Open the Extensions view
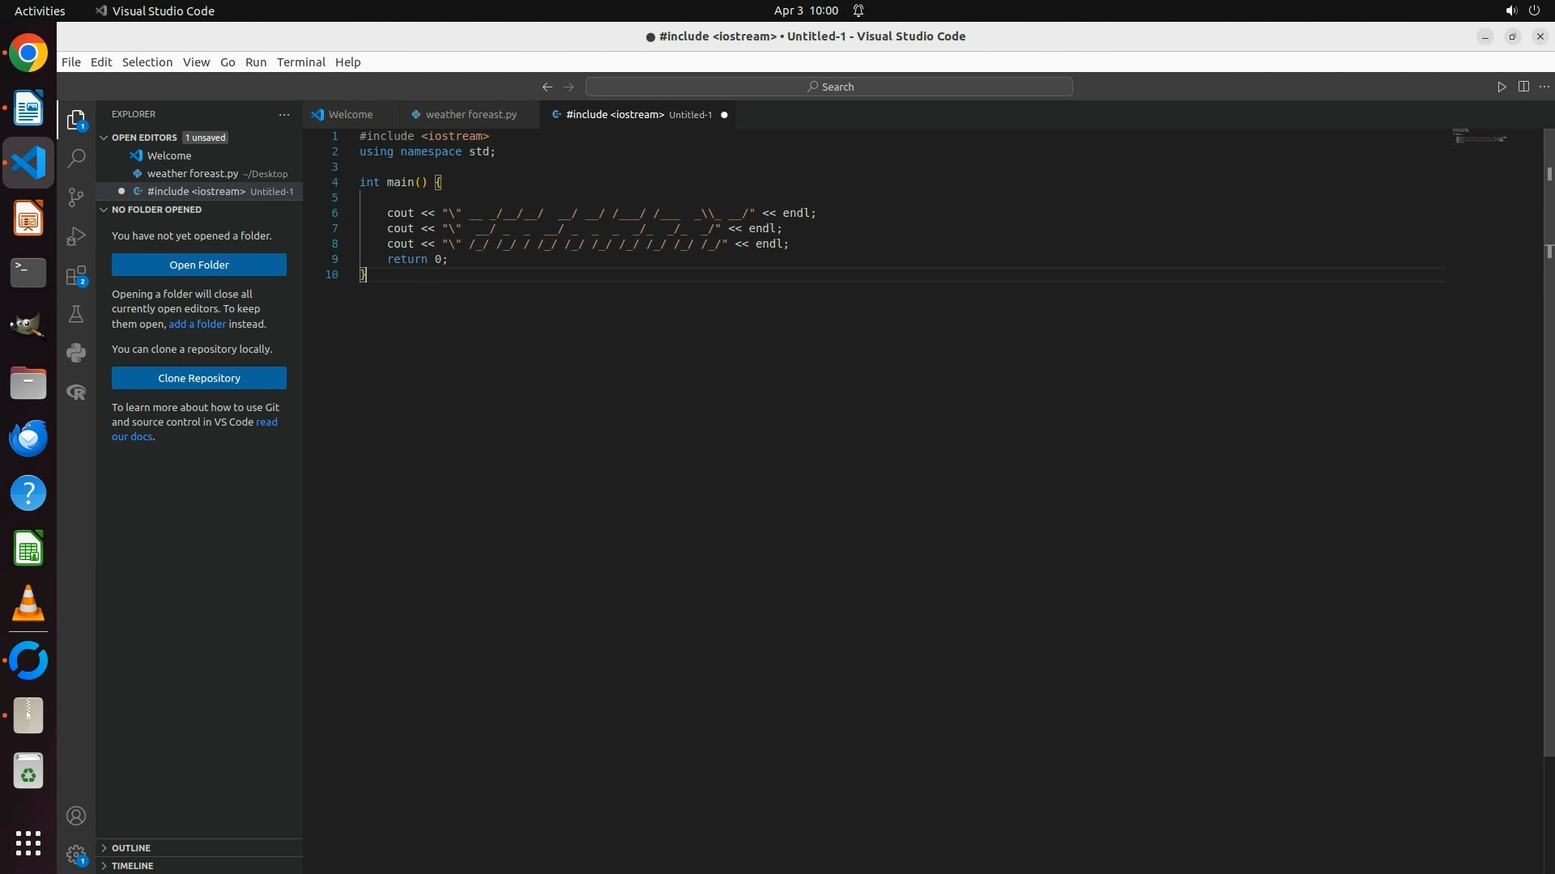The image size is (1555, 874). [76, 276]
